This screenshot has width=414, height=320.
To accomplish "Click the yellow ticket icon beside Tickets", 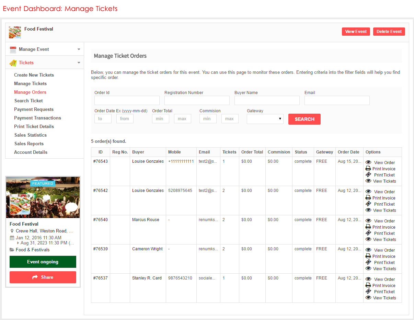I will [x=13, y=63].
